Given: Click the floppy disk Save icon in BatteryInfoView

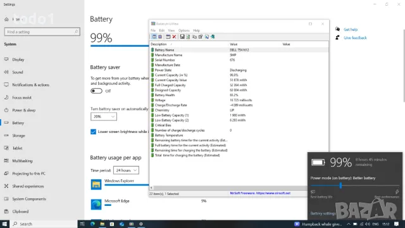Looking at the screenshot, I should [182, 37].
